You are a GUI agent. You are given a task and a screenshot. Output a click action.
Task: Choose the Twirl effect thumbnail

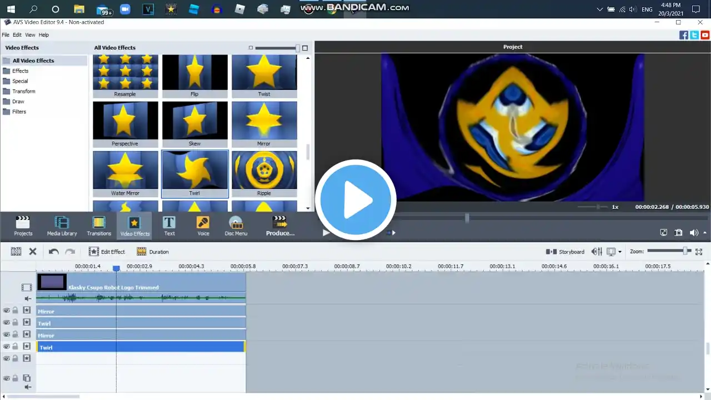pyautogui.click(x=194, y=174)
